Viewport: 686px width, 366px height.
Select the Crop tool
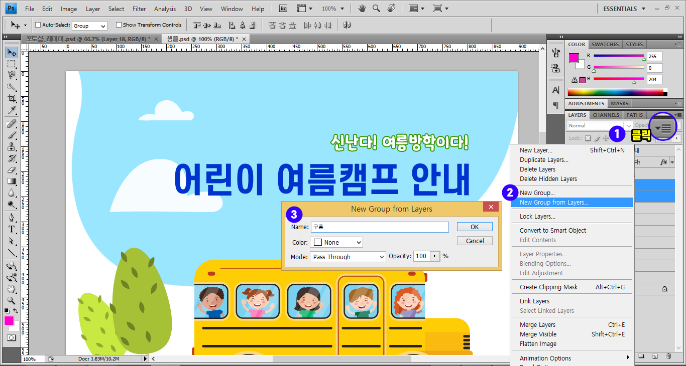[x=12, y=99]
